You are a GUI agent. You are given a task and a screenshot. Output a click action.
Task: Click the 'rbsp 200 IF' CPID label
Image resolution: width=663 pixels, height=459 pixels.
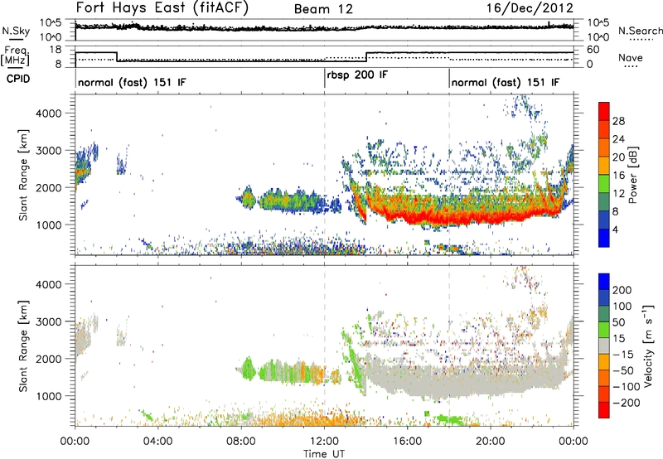pyautogui.click(x=357, y=75)
